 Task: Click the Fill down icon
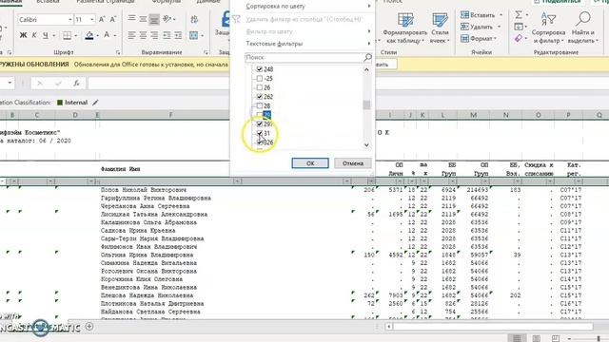[x=519, y=27]
